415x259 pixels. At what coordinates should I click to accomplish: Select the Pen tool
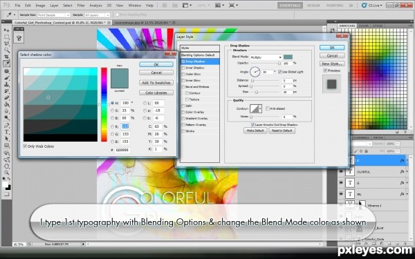tap(6, 125)
